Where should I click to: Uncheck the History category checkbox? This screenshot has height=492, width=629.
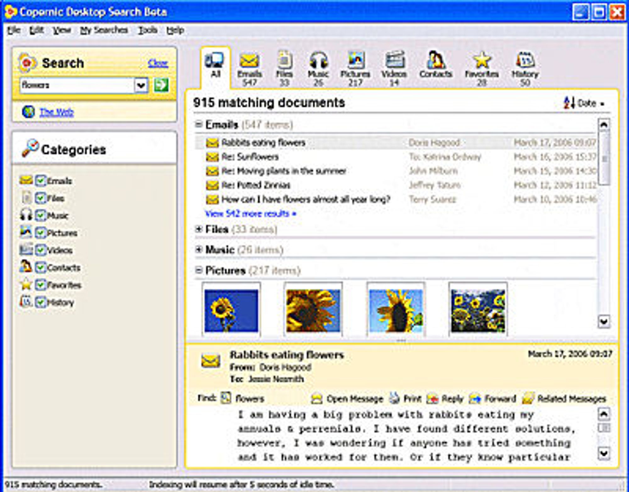(41, 302)
